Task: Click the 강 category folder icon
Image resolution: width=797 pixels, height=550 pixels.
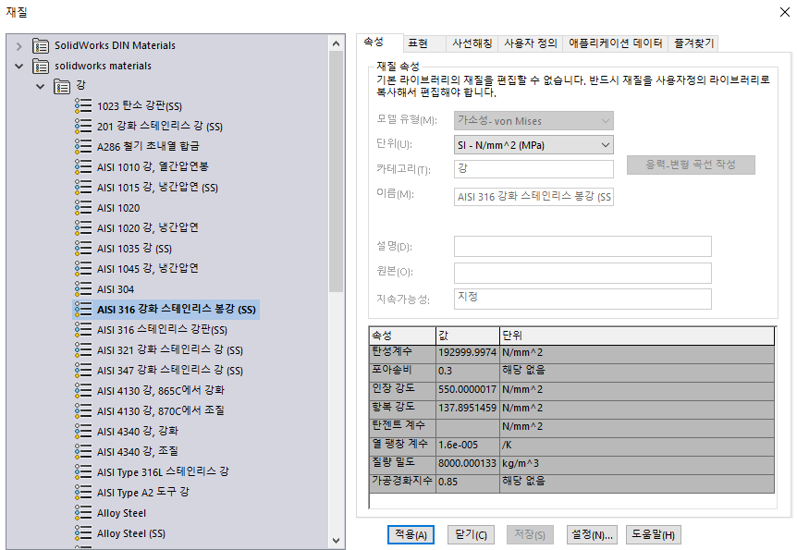Action: point(62,86)
